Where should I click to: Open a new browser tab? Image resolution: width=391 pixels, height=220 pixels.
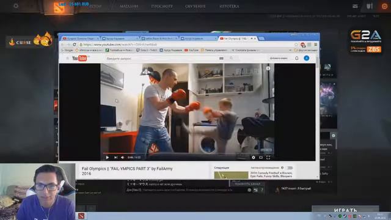coord(261,38)
